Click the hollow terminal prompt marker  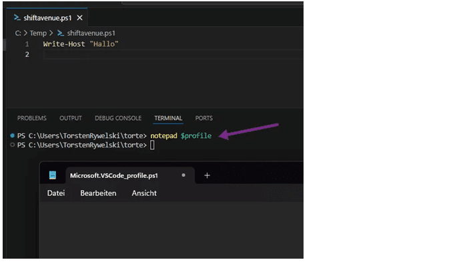pos(13,145)
